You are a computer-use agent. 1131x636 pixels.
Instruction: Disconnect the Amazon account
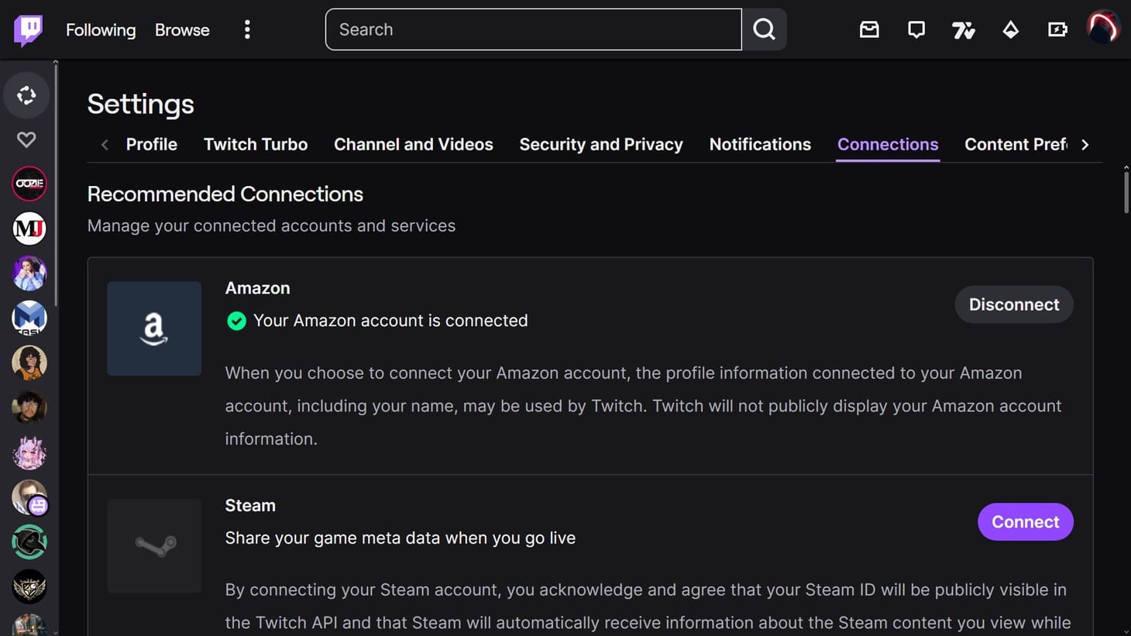pos(1013,304)
